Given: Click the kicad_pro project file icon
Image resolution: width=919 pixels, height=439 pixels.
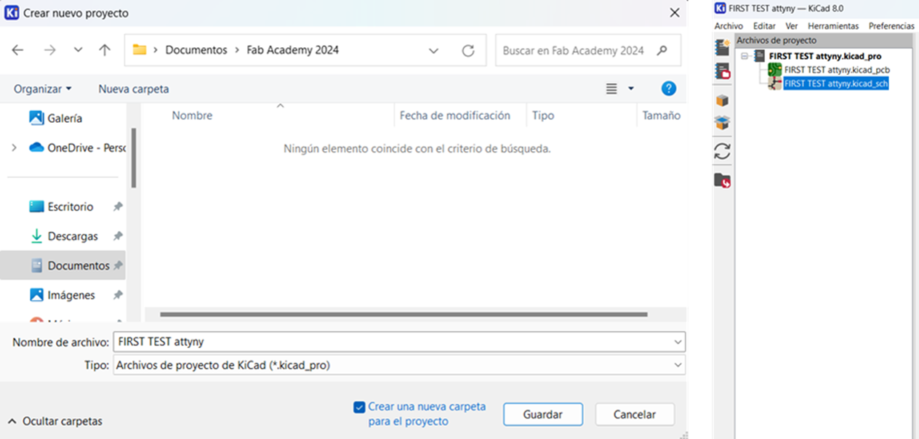Looking at the screenshot, I should pos(761,56).
